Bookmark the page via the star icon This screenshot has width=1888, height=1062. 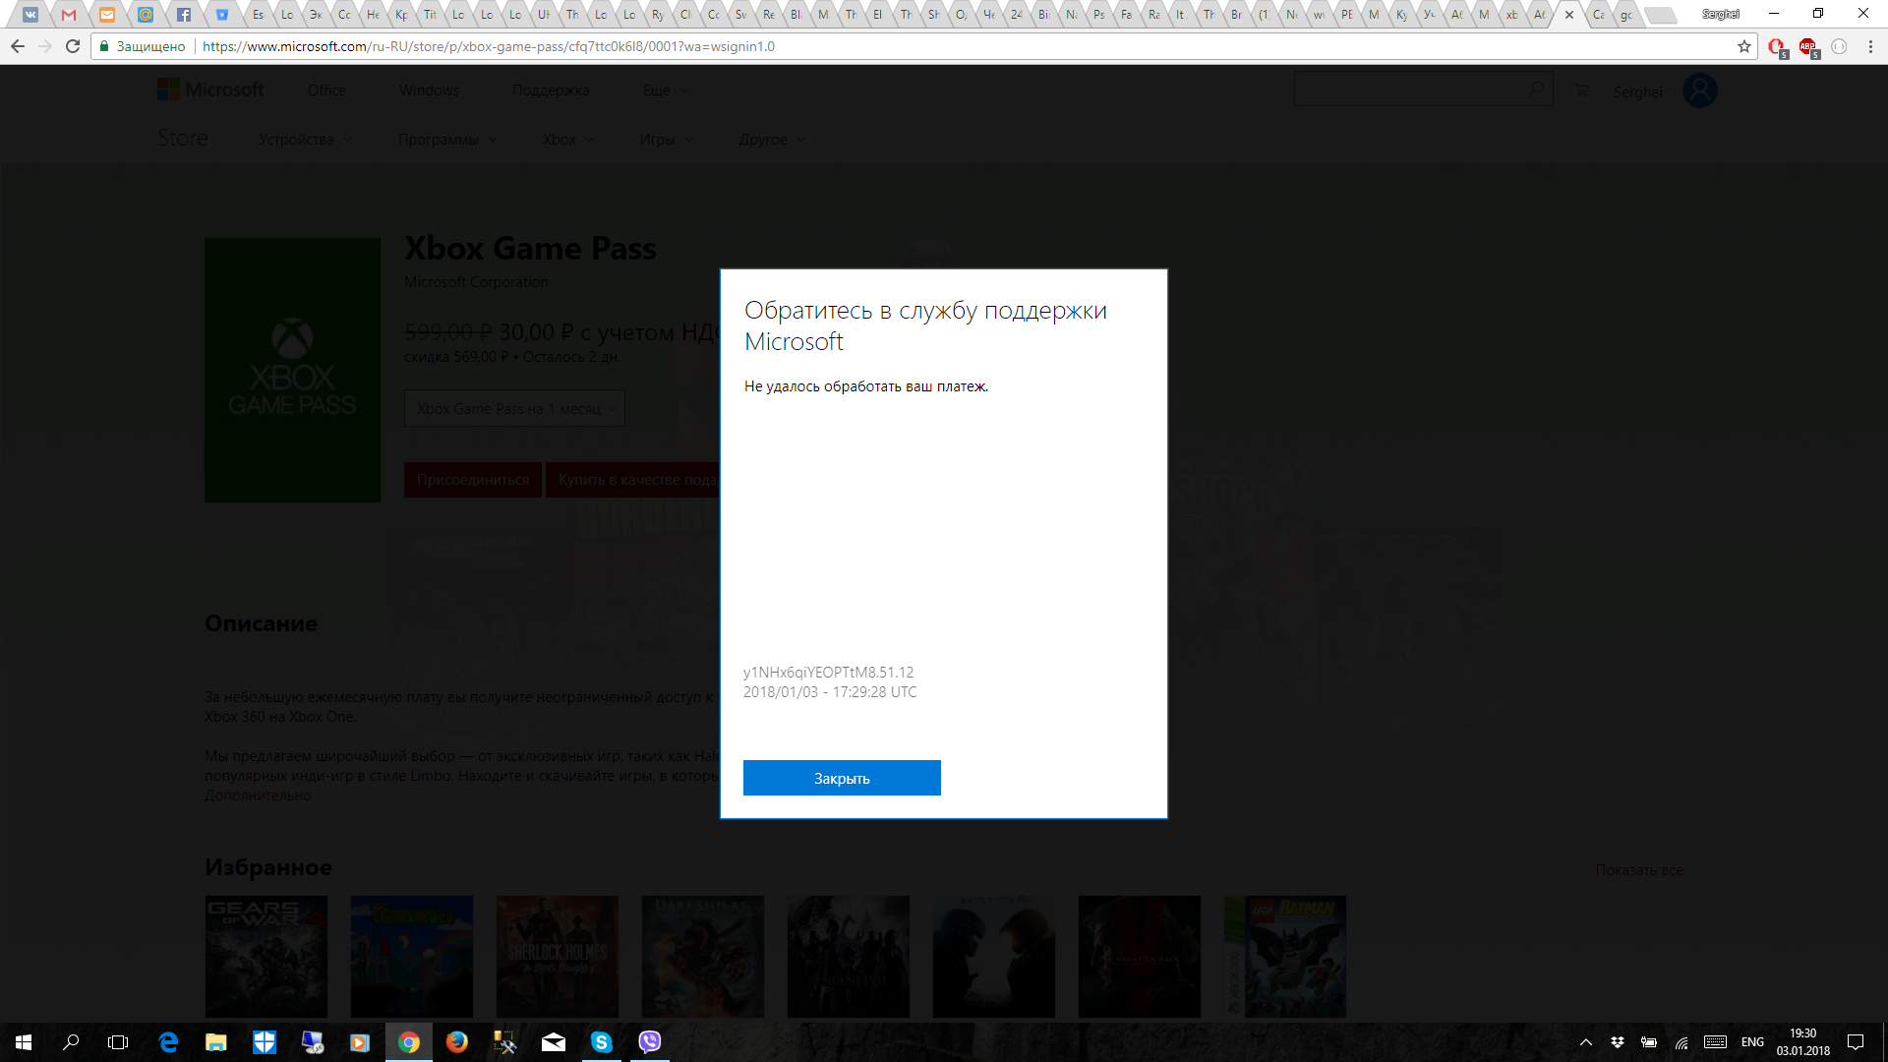[1743, 46]
